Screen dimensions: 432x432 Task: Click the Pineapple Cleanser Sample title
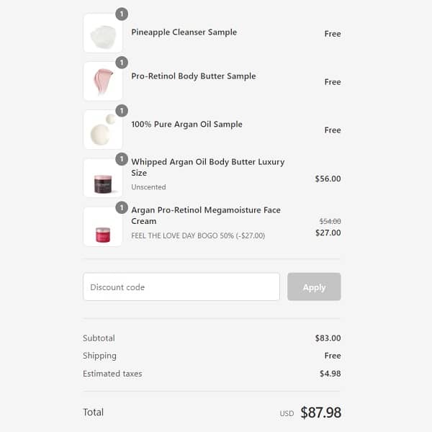(x=184, y=32)
